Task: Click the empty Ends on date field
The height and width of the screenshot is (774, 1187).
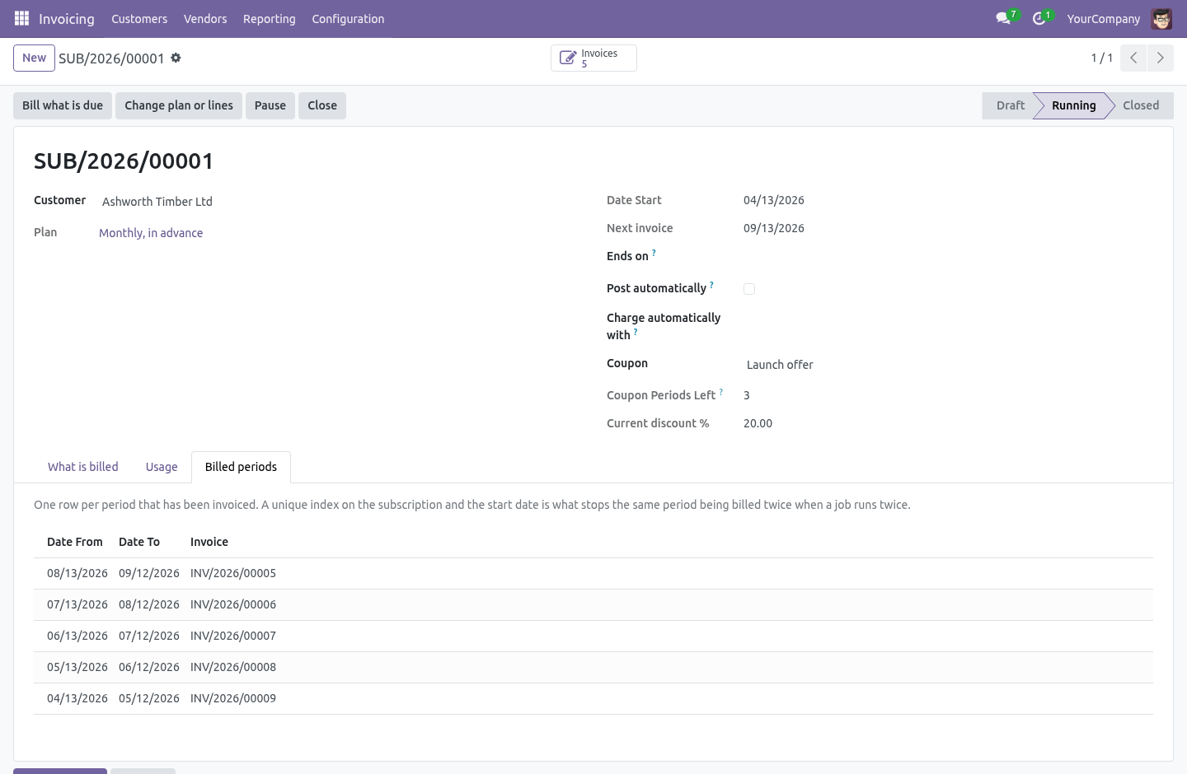Action: pos(948,256)
